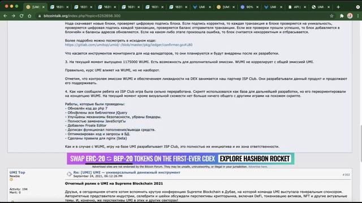Open the Advertise here link
This screenshot has height=203, width=362.
pos(258,167)
